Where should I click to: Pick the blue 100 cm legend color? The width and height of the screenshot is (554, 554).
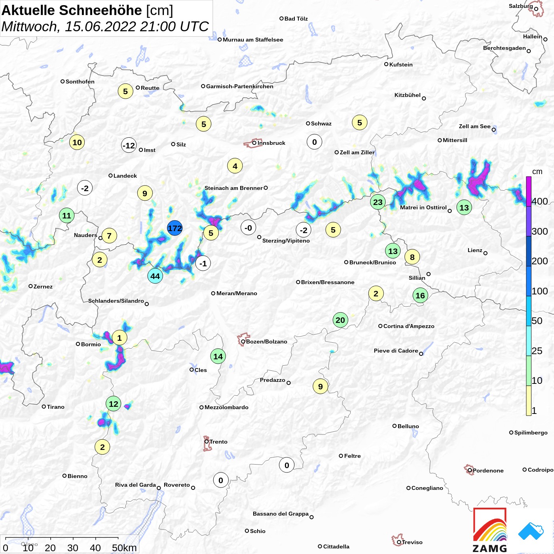[x=529, y=281]
